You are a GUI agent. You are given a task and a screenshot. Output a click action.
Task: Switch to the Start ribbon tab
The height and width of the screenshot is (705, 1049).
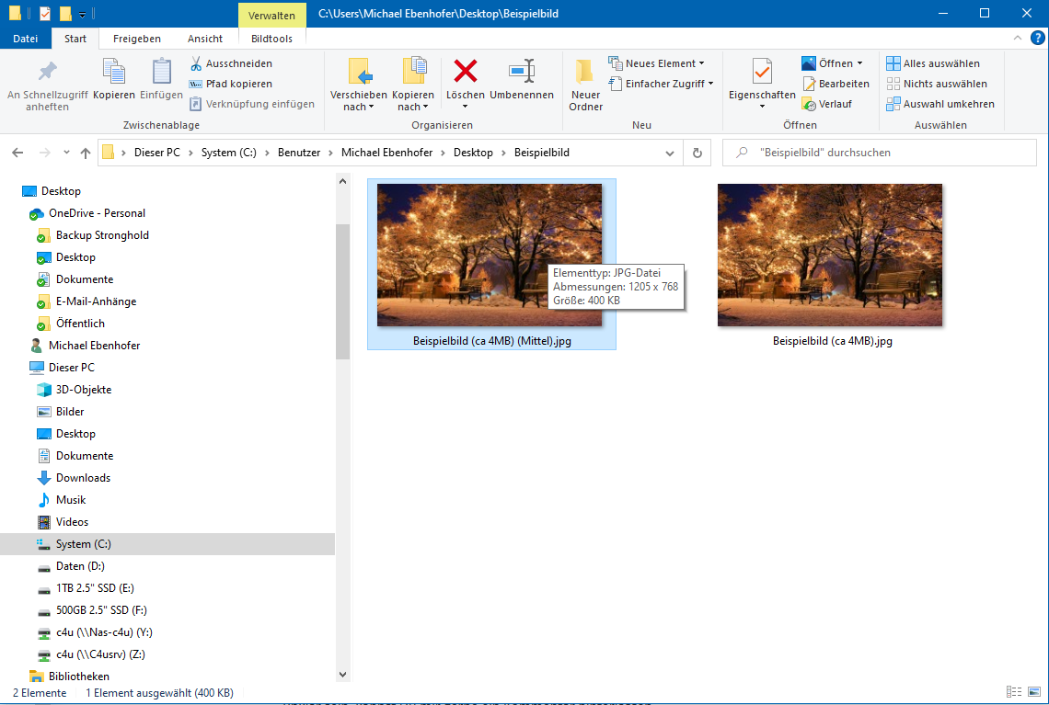(x=75, y=39)
